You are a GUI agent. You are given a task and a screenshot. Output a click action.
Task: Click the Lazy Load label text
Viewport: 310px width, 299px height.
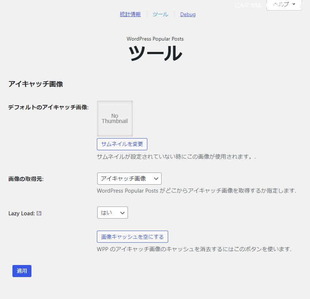pos(21,213)
